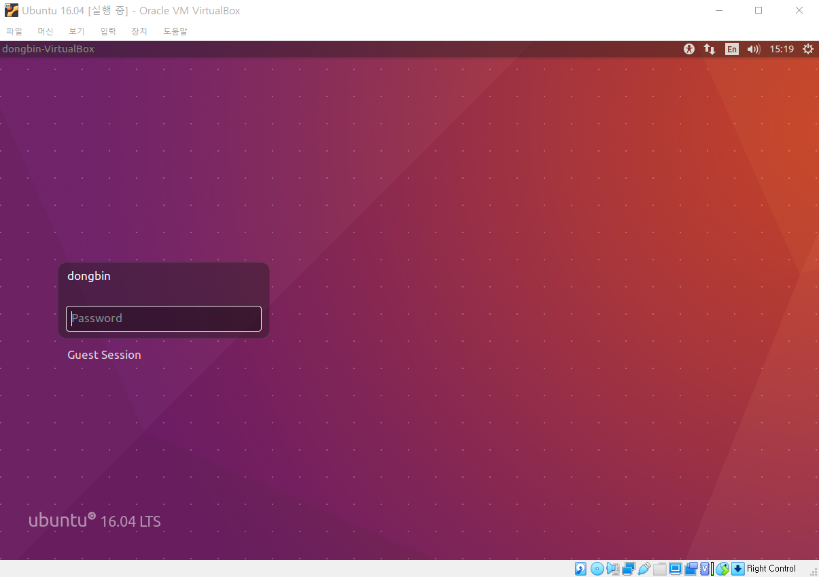Screen dimensions: 819x577
Task: Select the Guest Session login option
Action: (x=104, y=355)
